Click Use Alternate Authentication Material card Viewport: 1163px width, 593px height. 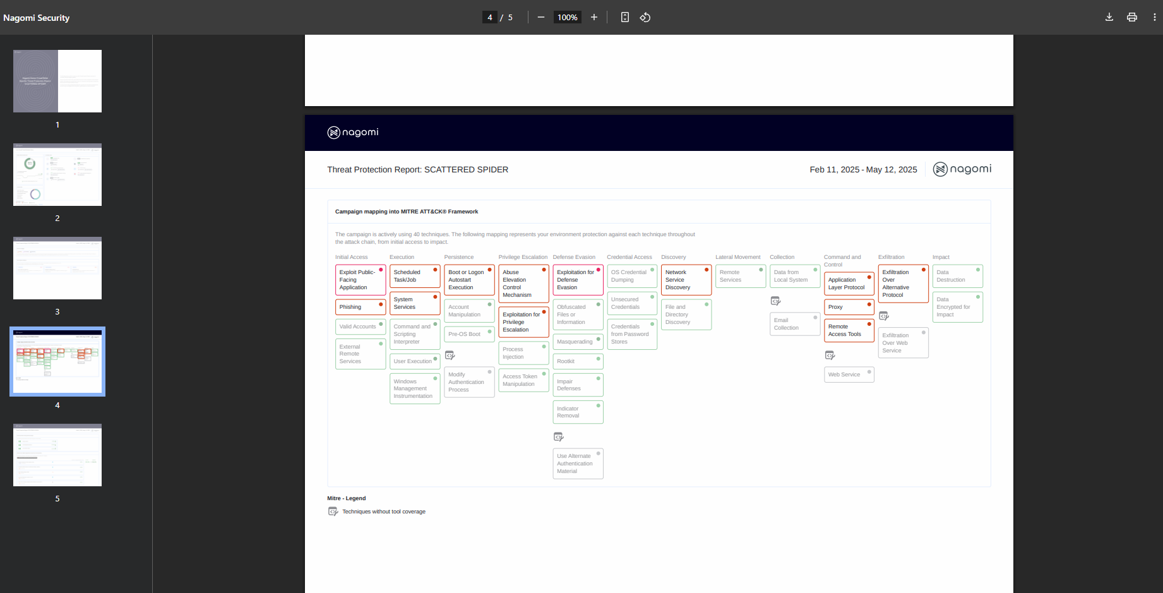point(578,464)
